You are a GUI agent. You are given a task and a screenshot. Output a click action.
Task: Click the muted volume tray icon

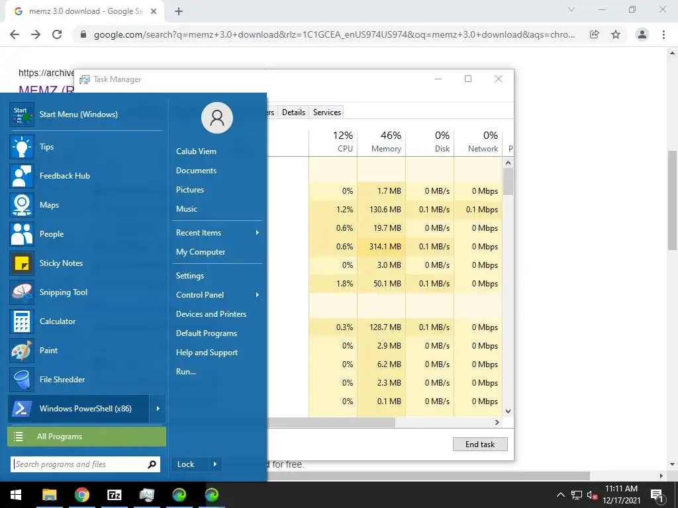[592, 495]
